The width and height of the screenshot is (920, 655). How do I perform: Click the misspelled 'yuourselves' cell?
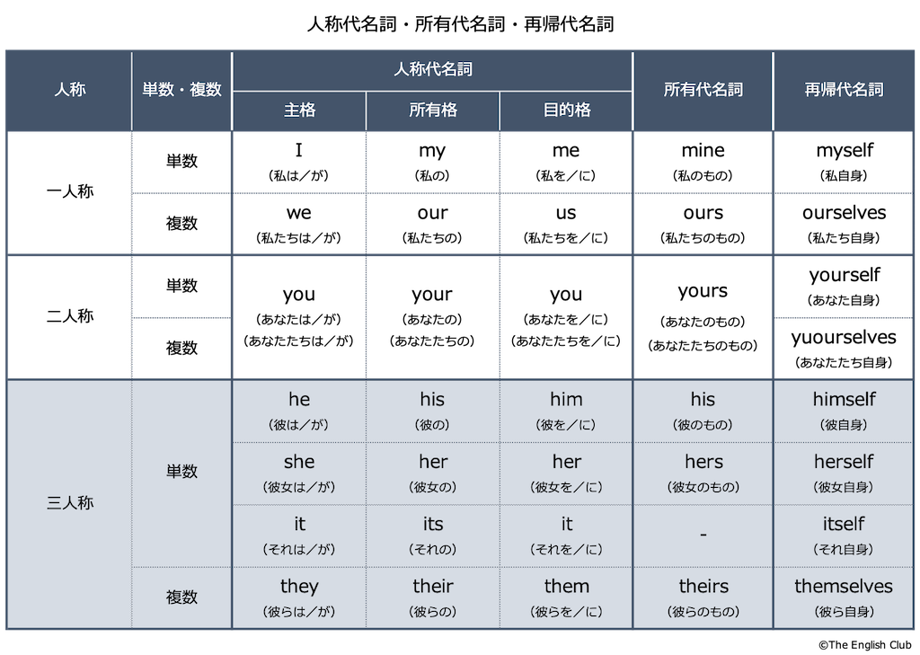[844, 349]
